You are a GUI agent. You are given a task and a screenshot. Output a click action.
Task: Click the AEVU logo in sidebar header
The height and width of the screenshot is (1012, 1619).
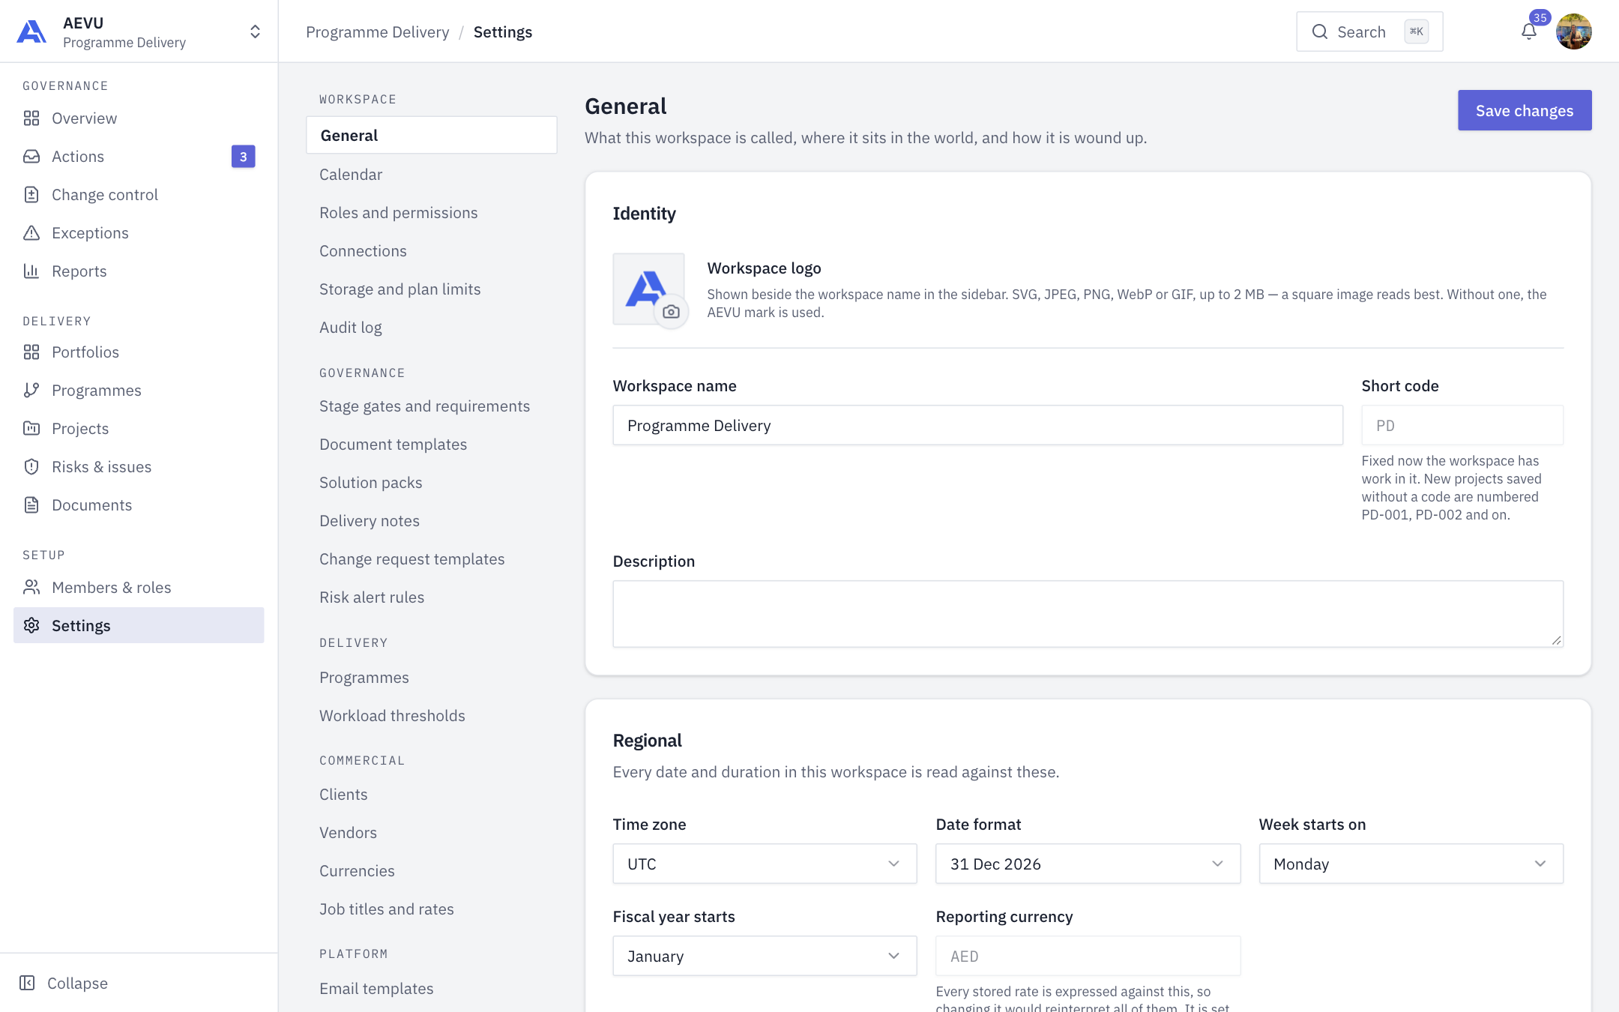[31, 31]
